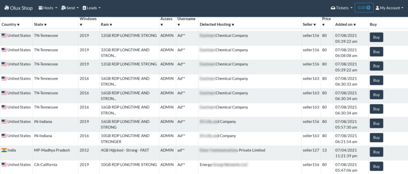Expand the My Account menu
This screenshot has width=408, height=174.
[390, 8]
